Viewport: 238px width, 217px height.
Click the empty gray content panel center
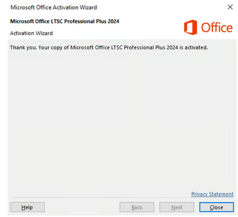[122, 118]
